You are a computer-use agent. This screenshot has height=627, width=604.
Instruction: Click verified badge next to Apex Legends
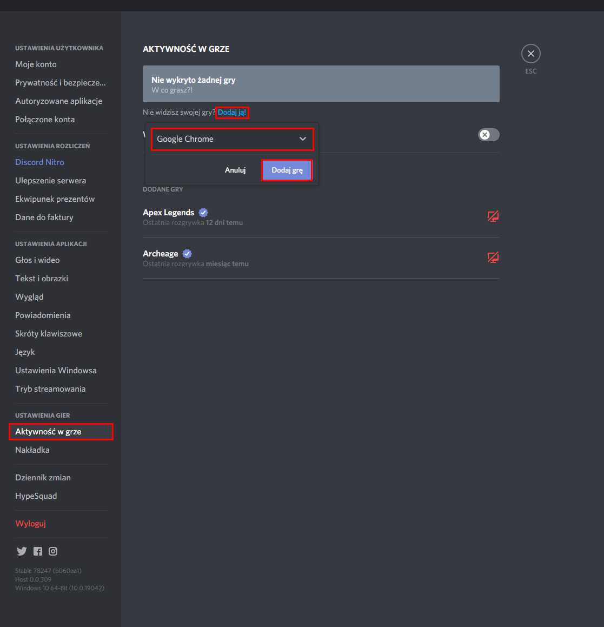tap(203, 212)
